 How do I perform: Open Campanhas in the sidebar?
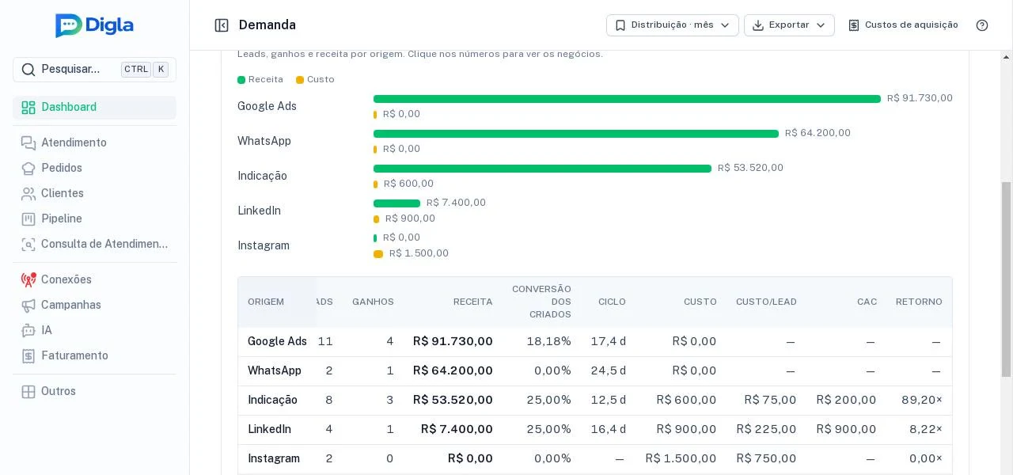pyautogui.click(x=94, y=305)
